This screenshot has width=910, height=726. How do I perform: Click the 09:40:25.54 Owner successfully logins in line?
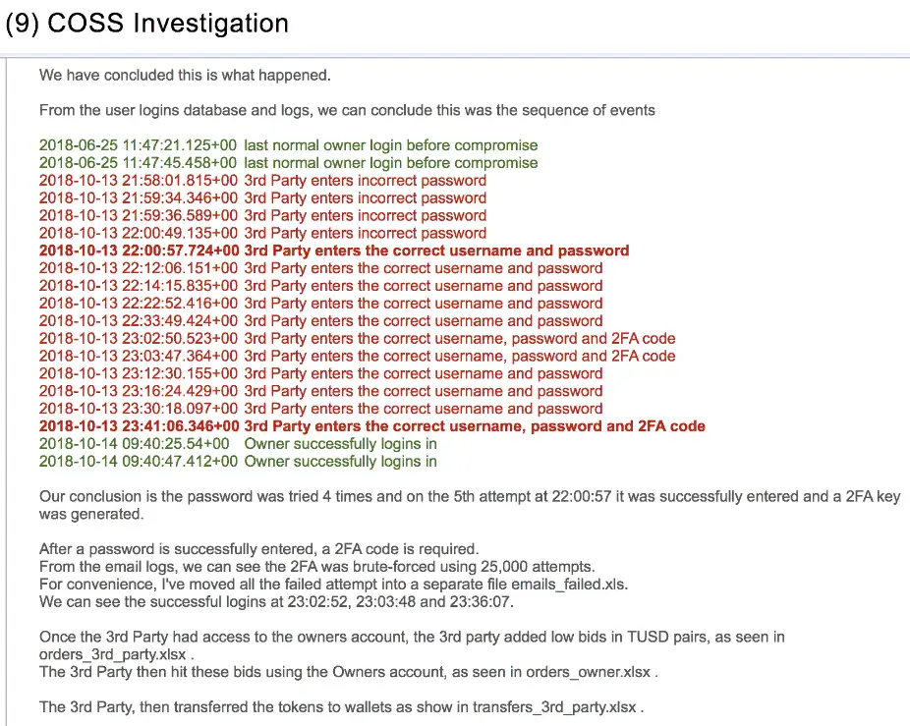click(x=238, y=444)
